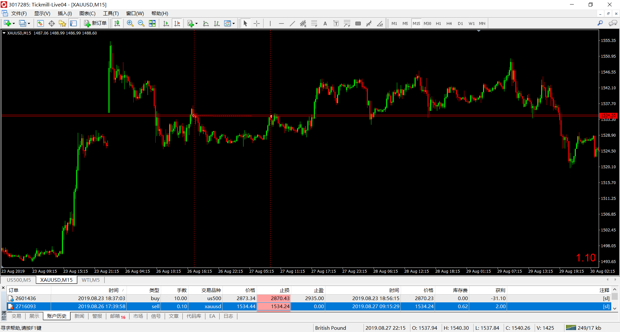The width and height of the screenshot is (620, 332).
Task: Click the zoom out magnifier icon
Action: (x=141, y=23)
